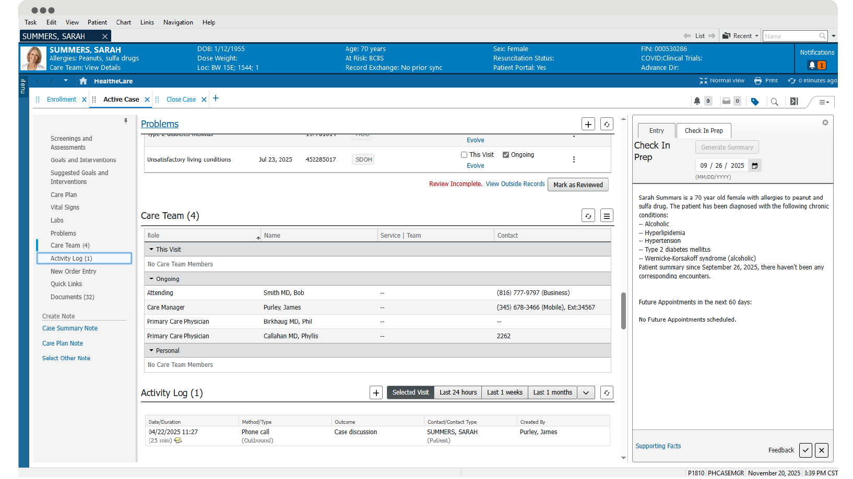Click the tag icon in toolbar
Image resolution: width=853 pixels, height=479 pixels.
tap(755, 102)
